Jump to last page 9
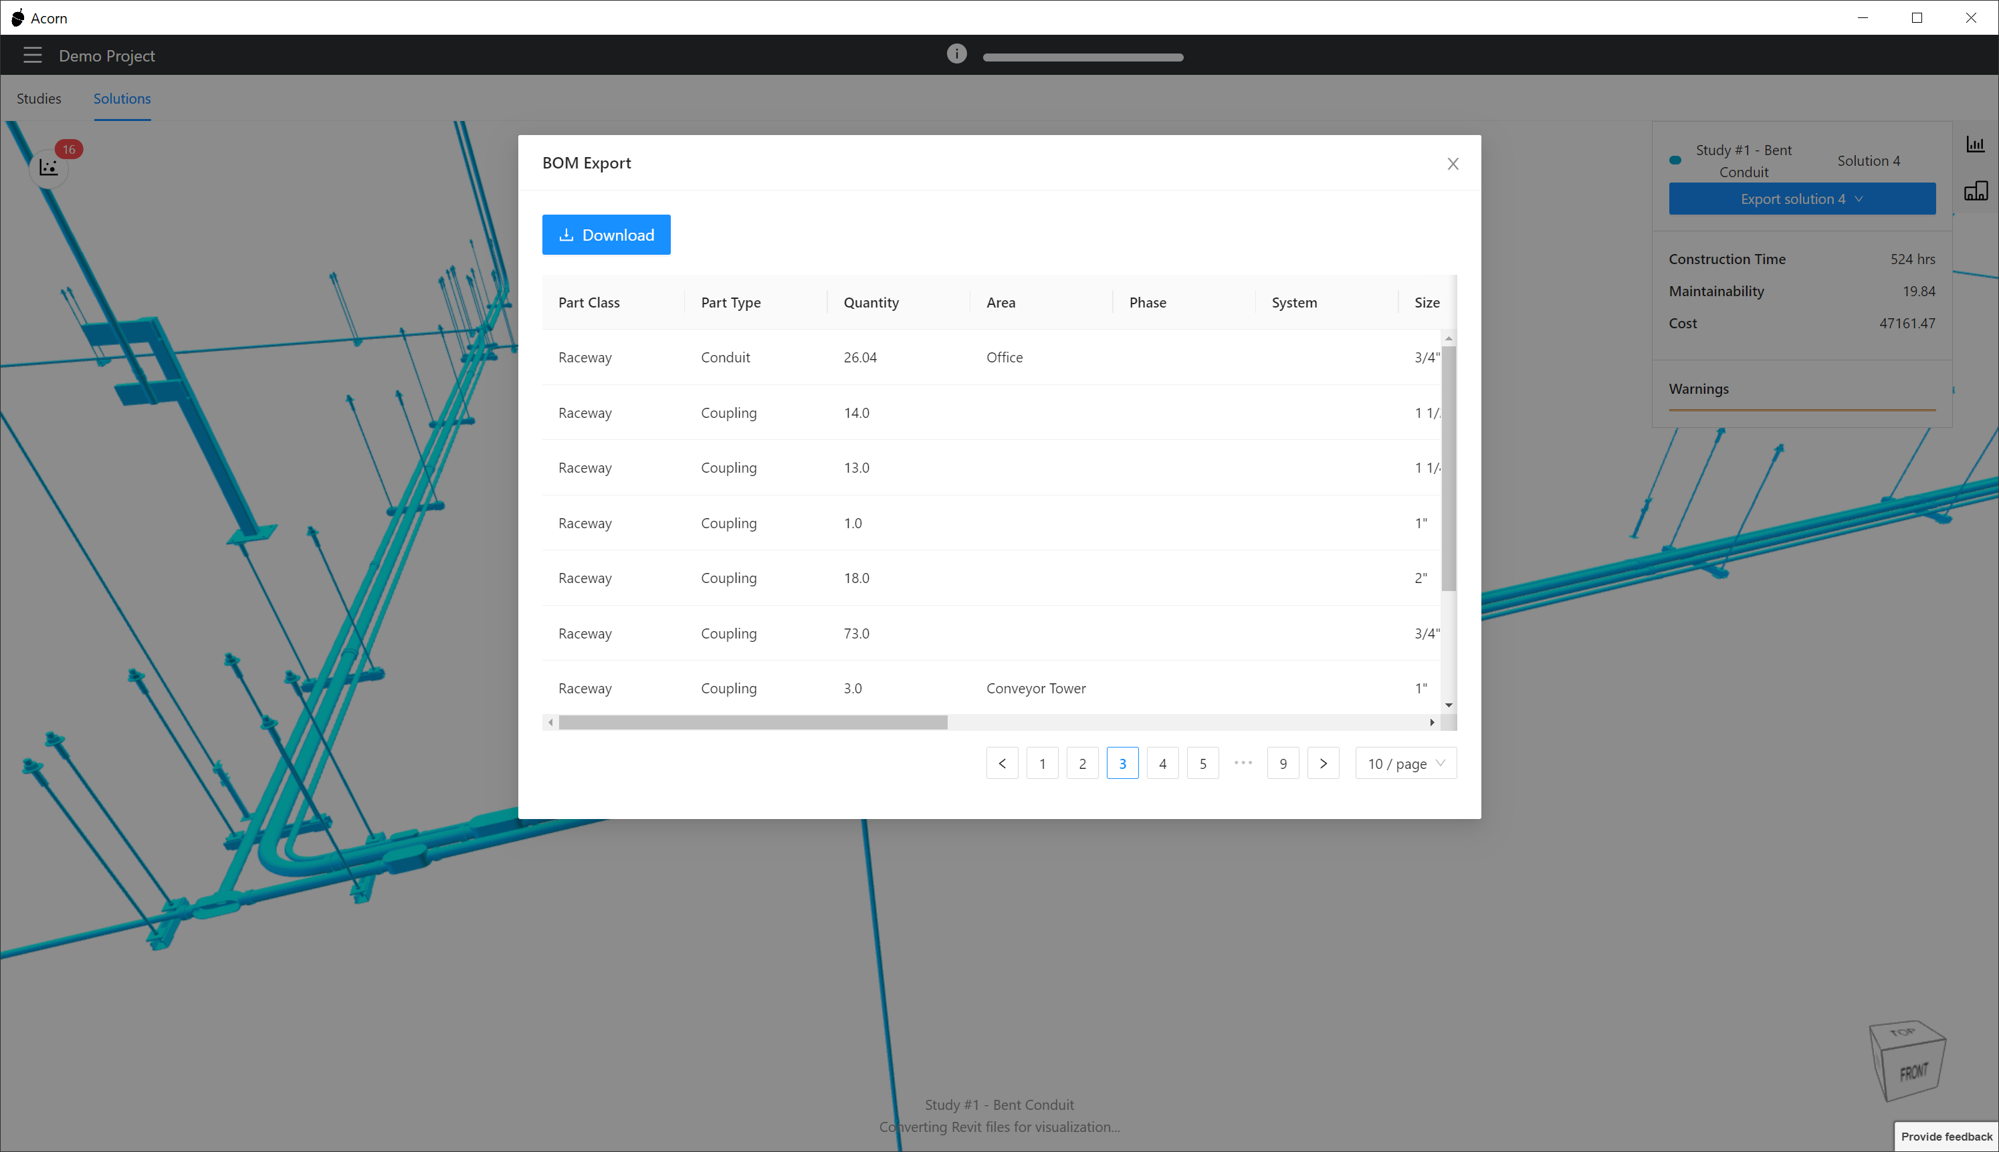Viewport: 1999px width, 1152px height. pyautogui.click(x=1283, y=764)
